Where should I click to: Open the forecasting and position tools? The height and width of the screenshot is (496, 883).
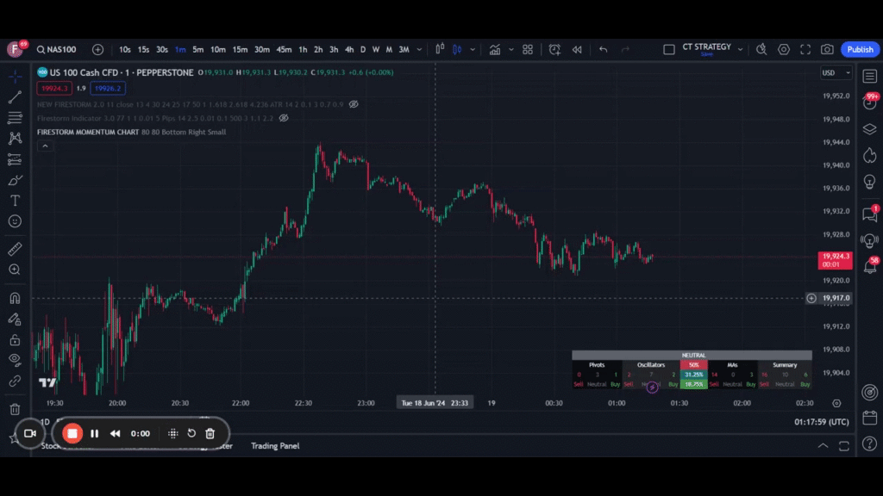click(x=16, y=159)
